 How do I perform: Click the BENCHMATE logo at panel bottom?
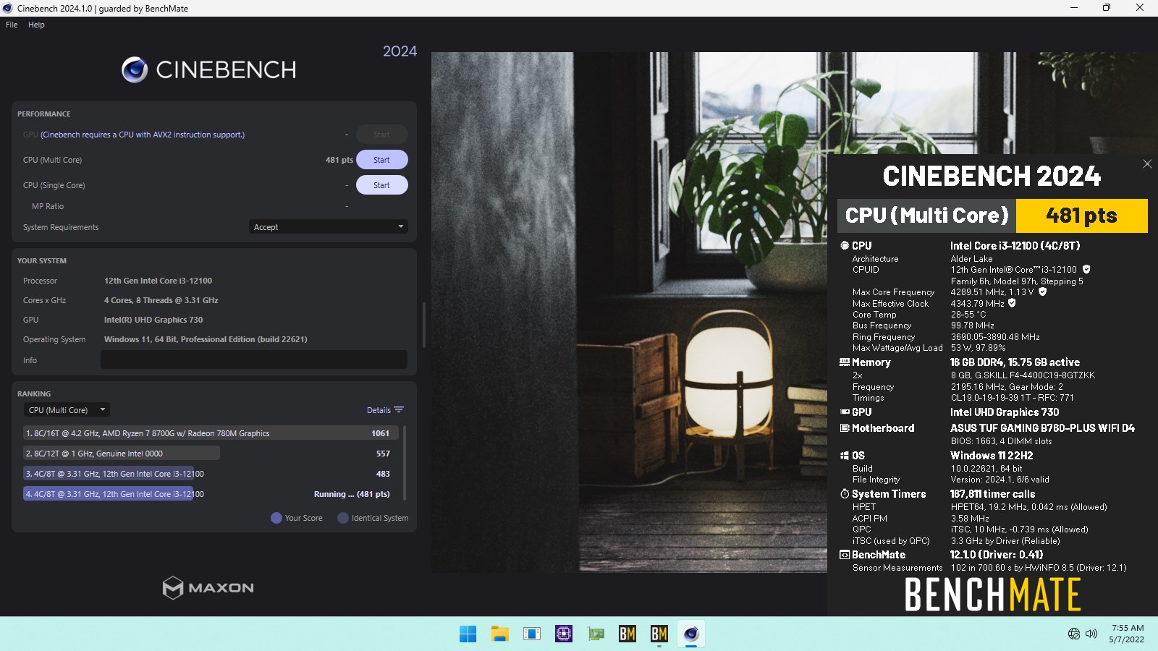click(x=992, y=595)
